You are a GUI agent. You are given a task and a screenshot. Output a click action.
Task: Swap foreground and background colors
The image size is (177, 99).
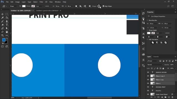point(7,38)
